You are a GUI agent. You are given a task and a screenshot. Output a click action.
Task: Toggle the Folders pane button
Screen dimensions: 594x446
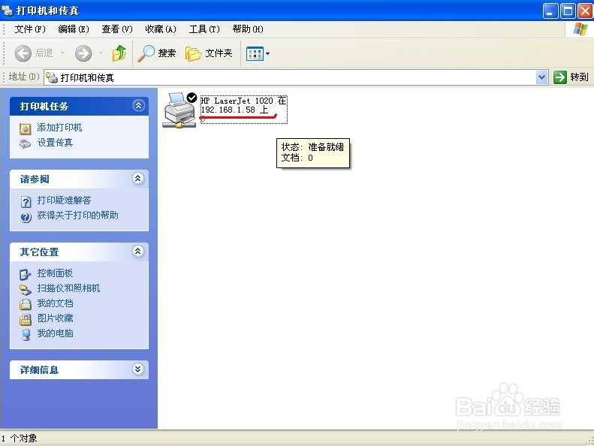point(209,53)
